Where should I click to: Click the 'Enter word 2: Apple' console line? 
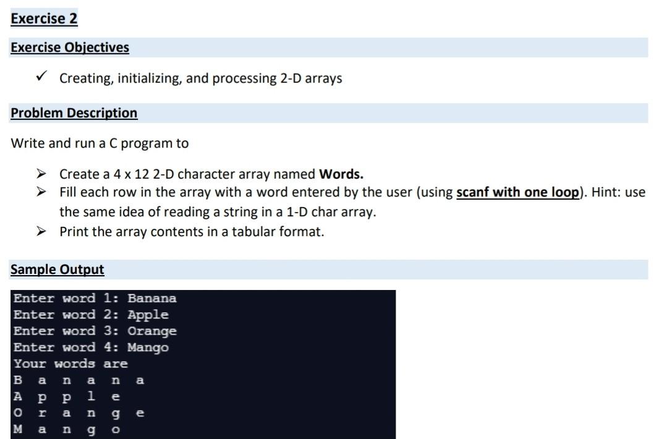pyautogui.click(x=91, y=315)
